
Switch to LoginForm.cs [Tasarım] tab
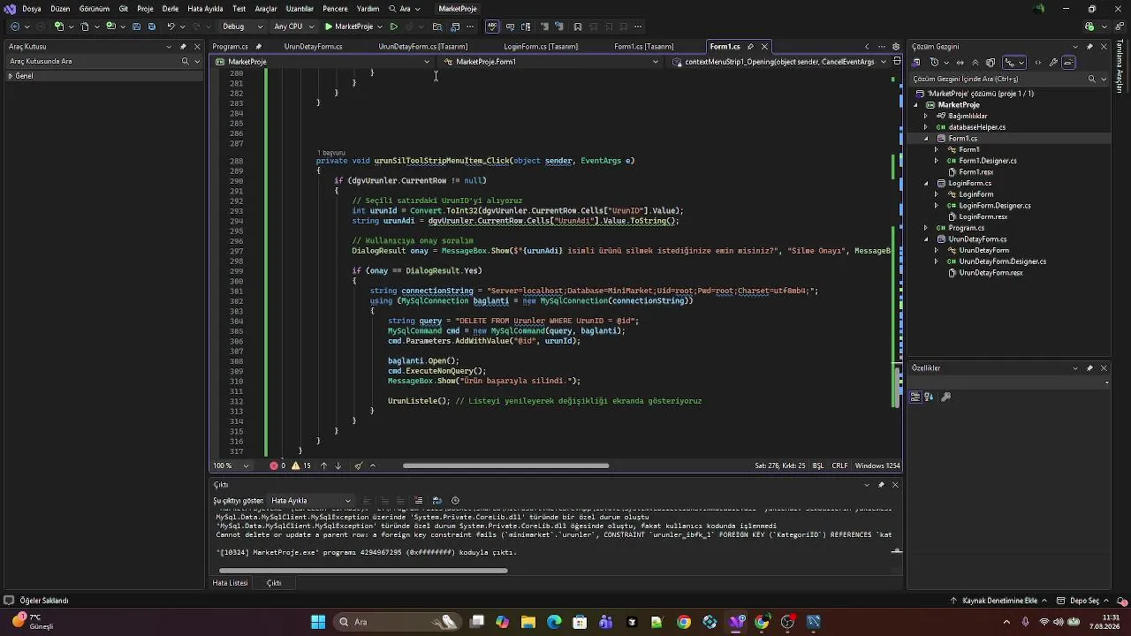tap(541, 47)
